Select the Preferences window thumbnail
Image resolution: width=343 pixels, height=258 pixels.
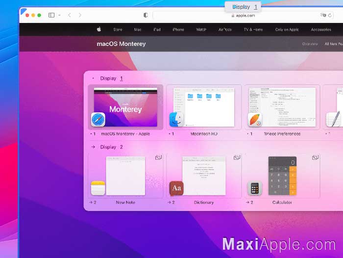coord(282,107)
